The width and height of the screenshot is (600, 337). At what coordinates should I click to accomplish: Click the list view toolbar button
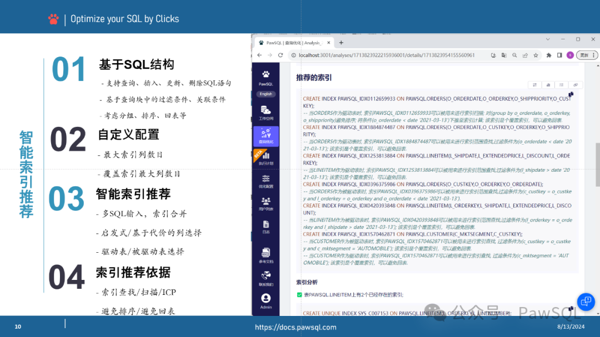click(561, 85)
